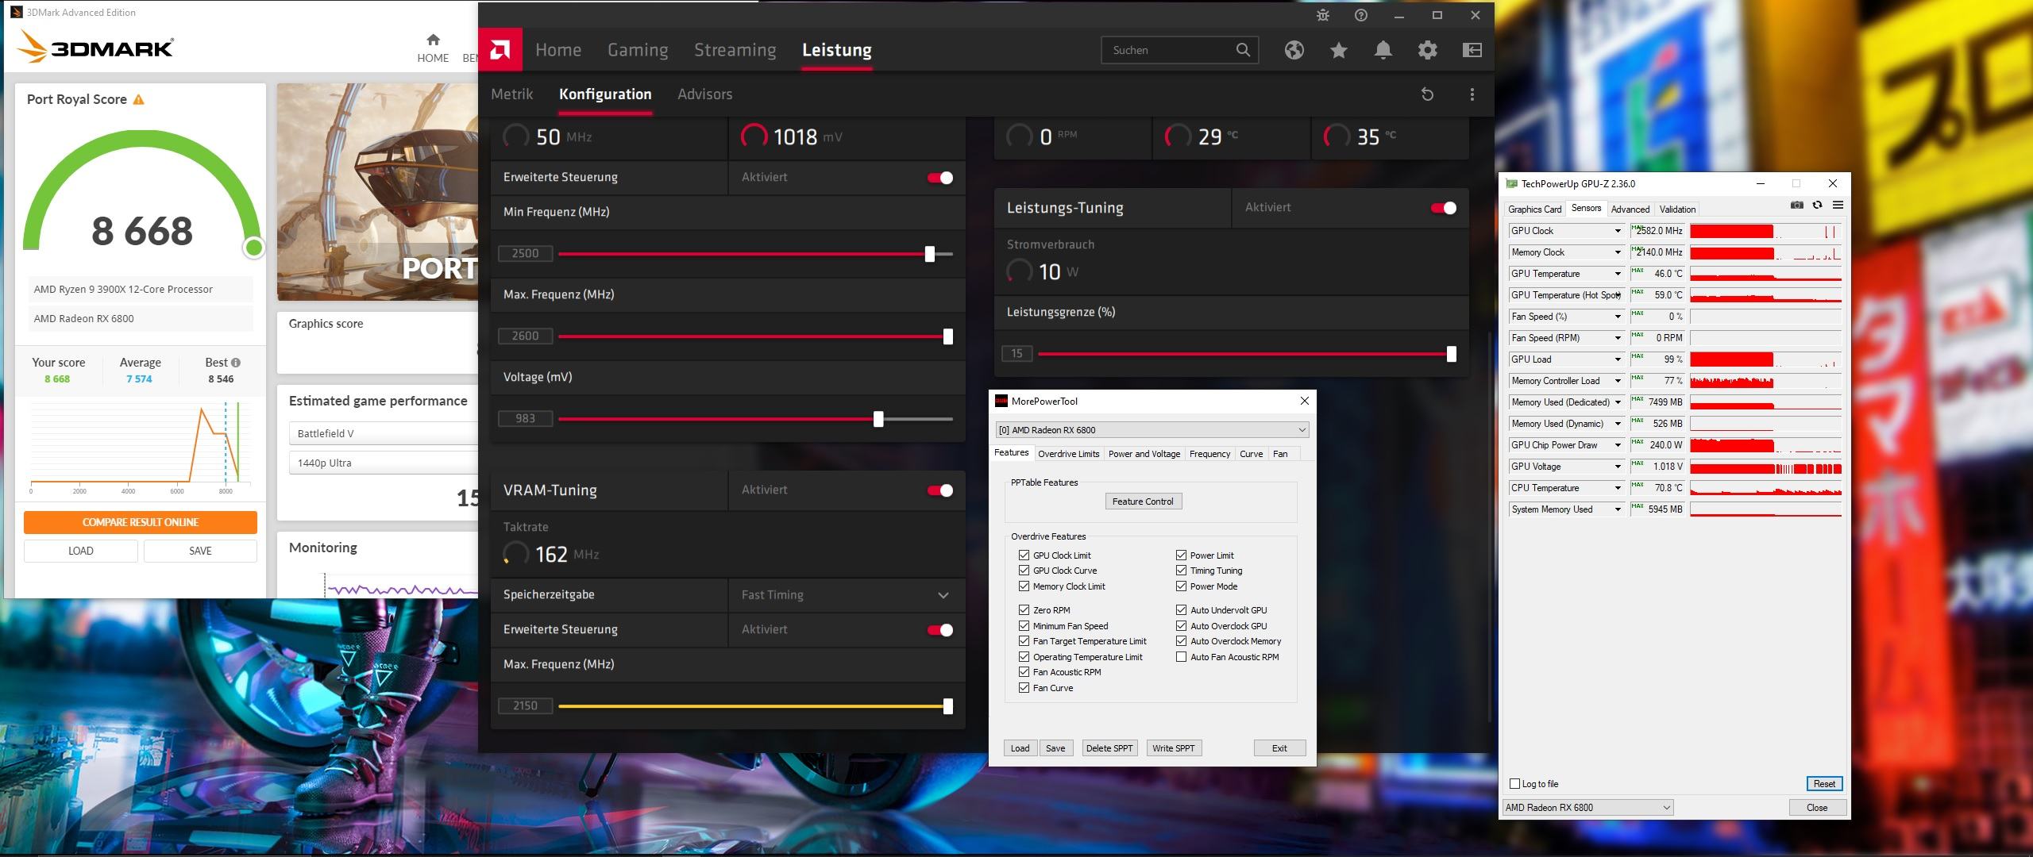Open AMD settings gear icon
The height and width of the screenshot is (857, 2033).
(1427, 50)
